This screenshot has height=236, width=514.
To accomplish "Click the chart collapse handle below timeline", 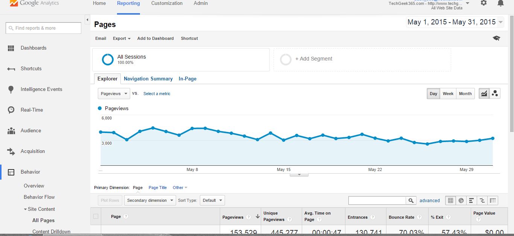I will pyautogui.click(x=300, y=174).
